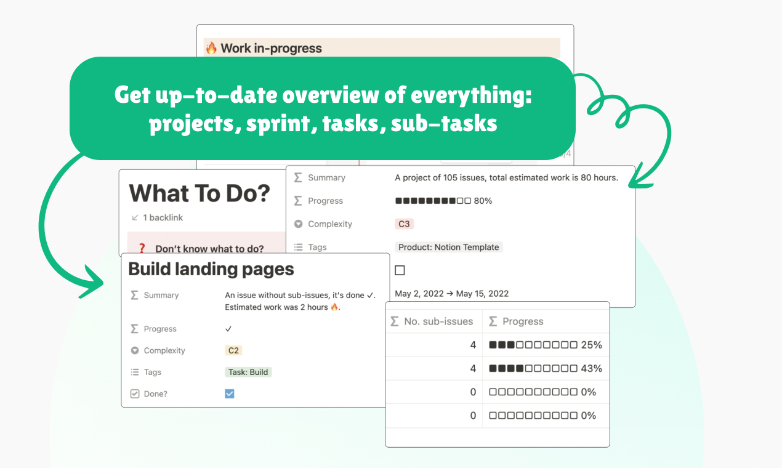Click the sigma icon beside Summary in project card
Screen dimensions: 782x468
pyautogui.click(x=298, y=177)
